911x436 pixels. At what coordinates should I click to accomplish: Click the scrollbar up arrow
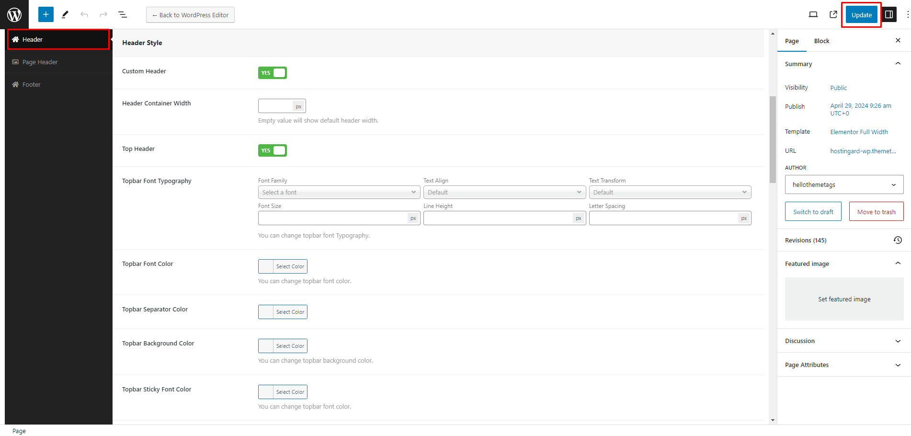click(x=773, y=34)
